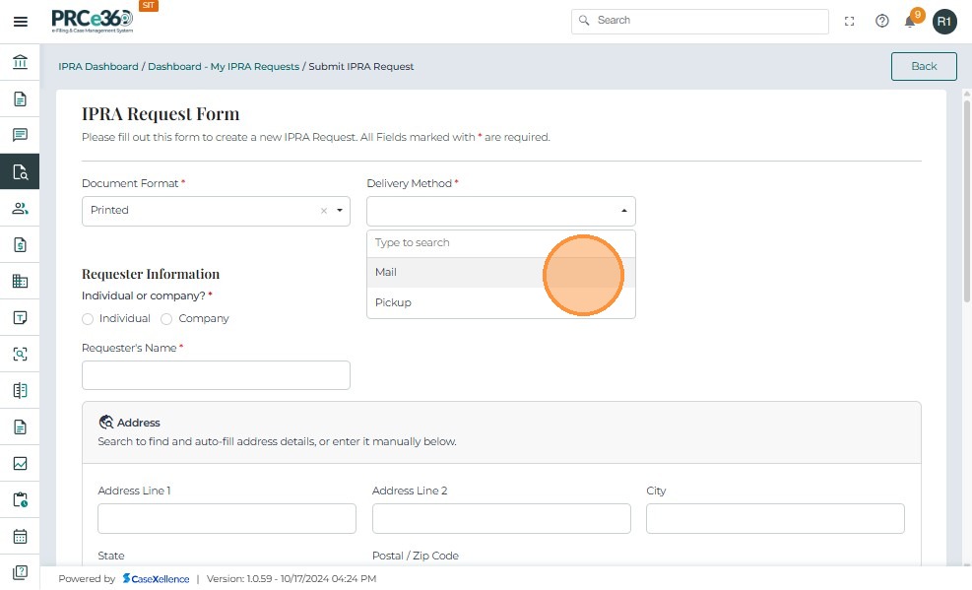This screenshot has height=590, width=972.
Task: Click the Requester's Name input field
Action: [x=216, y=375]
